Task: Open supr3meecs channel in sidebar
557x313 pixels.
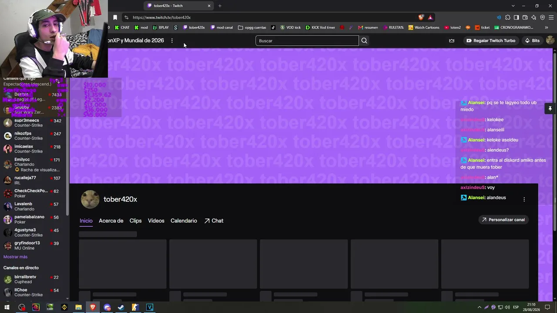Action: point(34,123)
